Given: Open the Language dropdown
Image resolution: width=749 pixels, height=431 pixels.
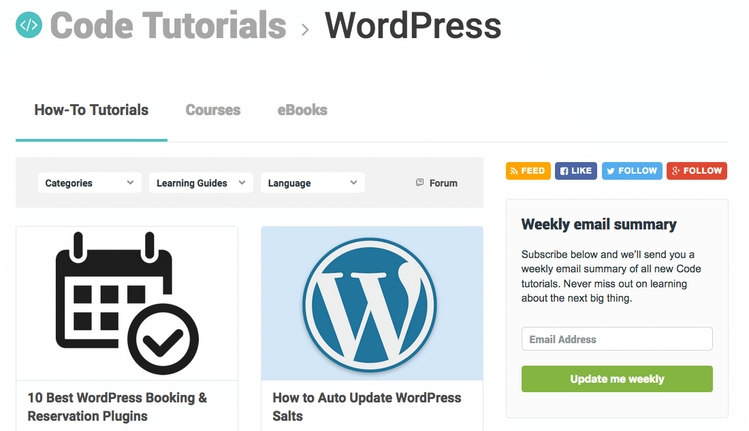Looking at the screenshot, I should 313,182.
